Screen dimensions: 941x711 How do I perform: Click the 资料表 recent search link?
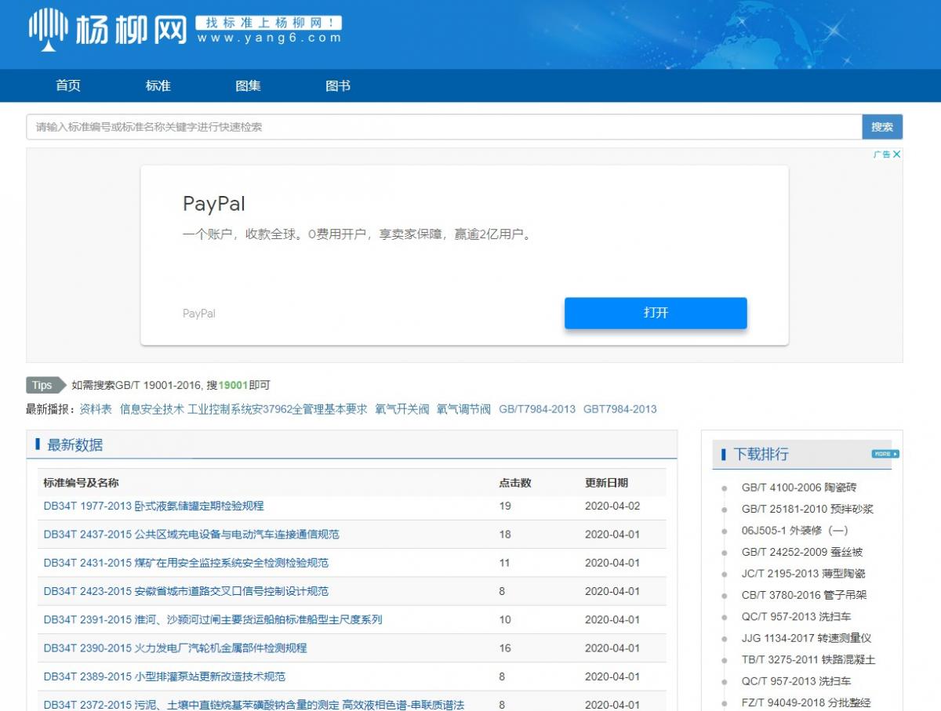pos(96,408)
